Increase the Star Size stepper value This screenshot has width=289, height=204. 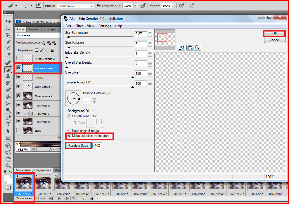tap(150, 33)
